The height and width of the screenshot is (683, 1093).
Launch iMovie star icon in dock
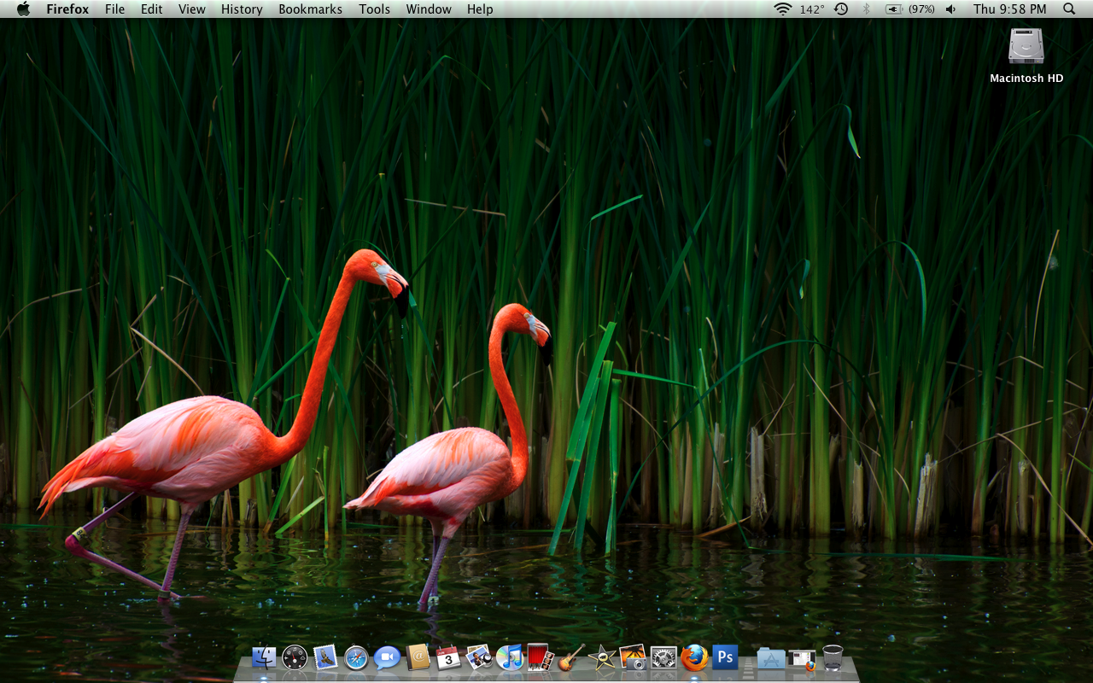click(602, 657)
